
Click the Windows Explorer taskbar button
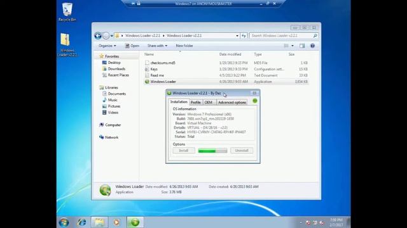(99, 222)
